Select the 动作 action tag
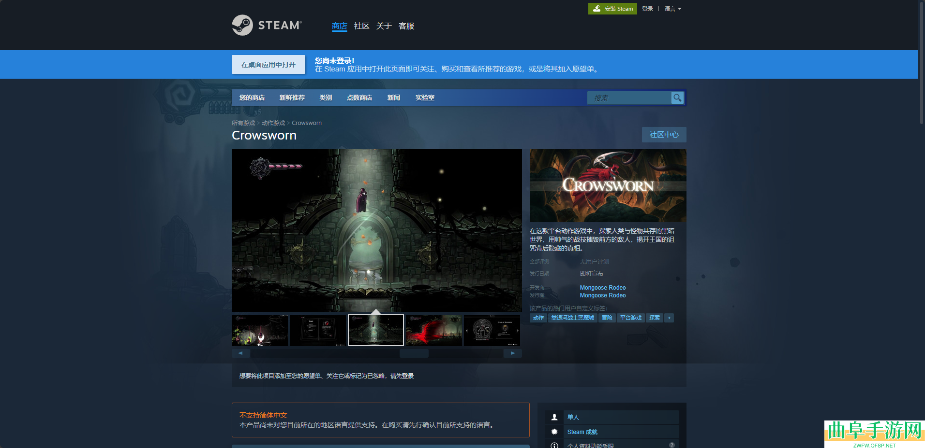Screen dimensions: 925x448 pos(538,318)
